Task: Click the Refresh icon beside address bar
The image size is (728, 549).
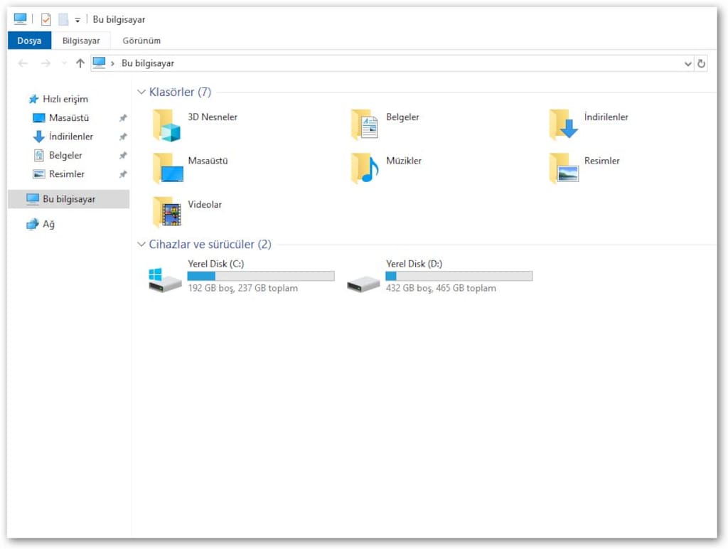Action: point(701,63)
